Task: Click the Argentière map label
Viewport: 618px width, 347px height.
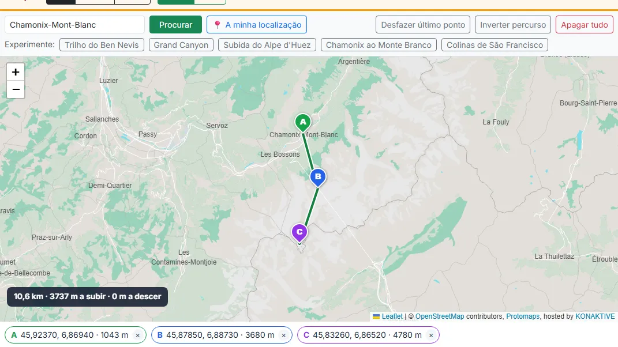Action: 354,62
